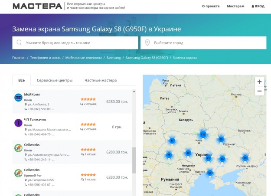Select the Все tab
The height and width of the screenshot is (196, 271).
point(22,80)
